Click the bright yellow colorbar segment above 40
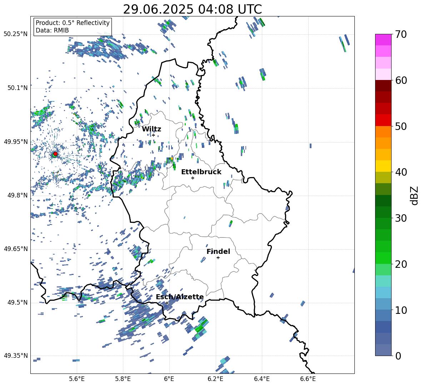This screenshot has height=386, width=423. 383,166
